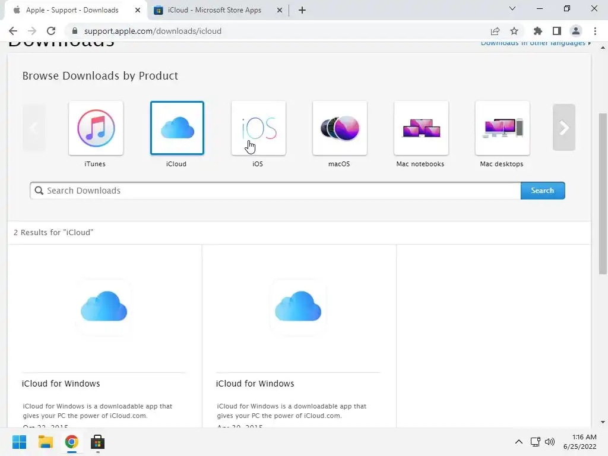This screenshot has height=456, width=608.
Task: Open first iCloud for Windows cloud thumbnail
Action: pos(104,306)
